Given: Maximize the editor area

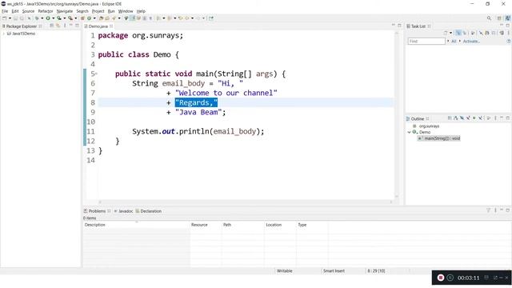Looking at the screenshot, I should tap(399, 26).
